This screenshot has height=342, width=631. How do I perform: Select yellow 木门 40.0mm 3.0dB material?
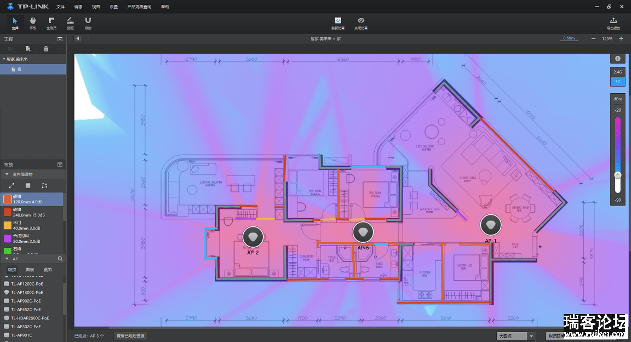pyautogui.click(x=32, y=225)
